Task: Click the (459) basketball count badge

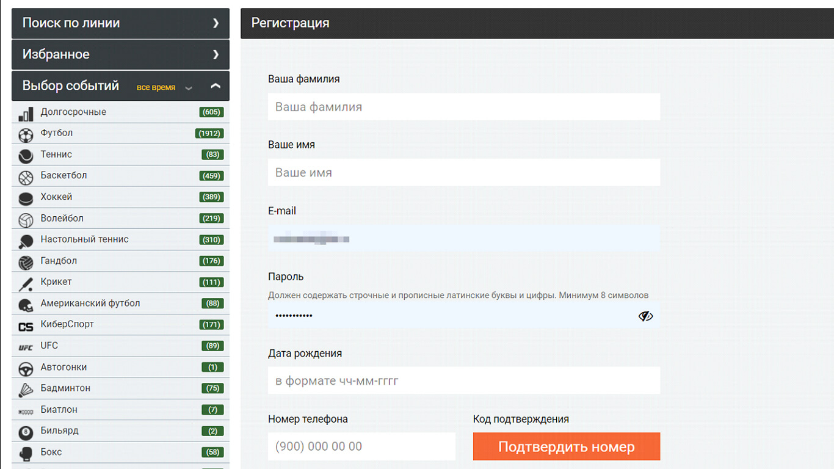Action: tap(211, 176)
